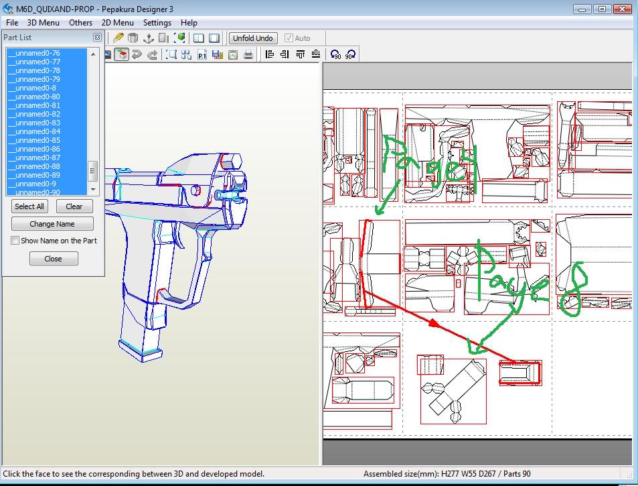Click the arrange parts grid icon
This screenshot has width=638, height=486.
coord(186,54)
